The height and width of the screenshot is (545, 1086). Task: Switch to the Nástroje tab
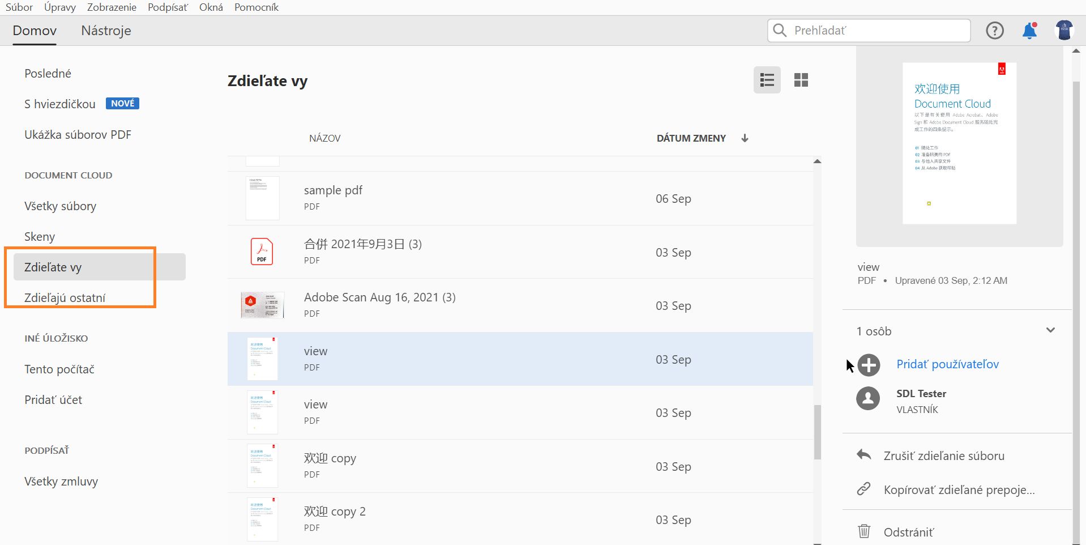tap(106, 31)
